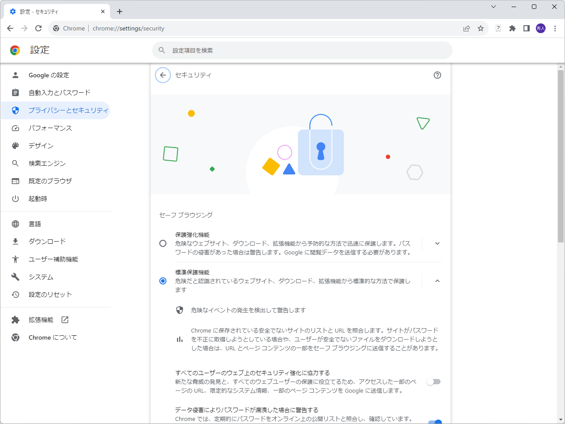Open the Google の設定 section in sidebar
The width and height of the screenshot is (565, 424).
click(x=48, y=75)
